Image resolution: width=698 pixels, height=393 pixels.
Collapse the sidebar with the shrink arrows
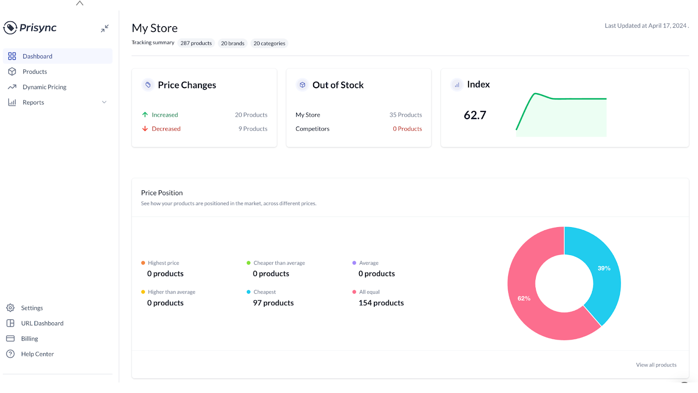[105, 28]
